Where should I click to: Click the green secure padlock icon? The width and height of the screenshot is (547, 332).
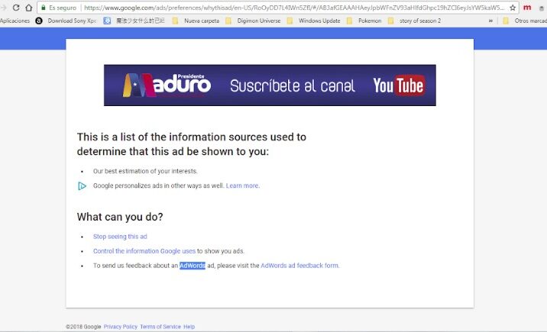coord(44,8)
